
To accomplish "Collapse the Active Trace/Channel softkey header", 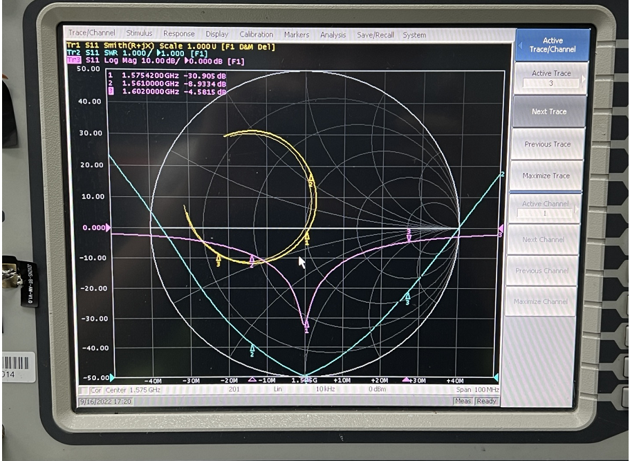I will click(552, 45).
